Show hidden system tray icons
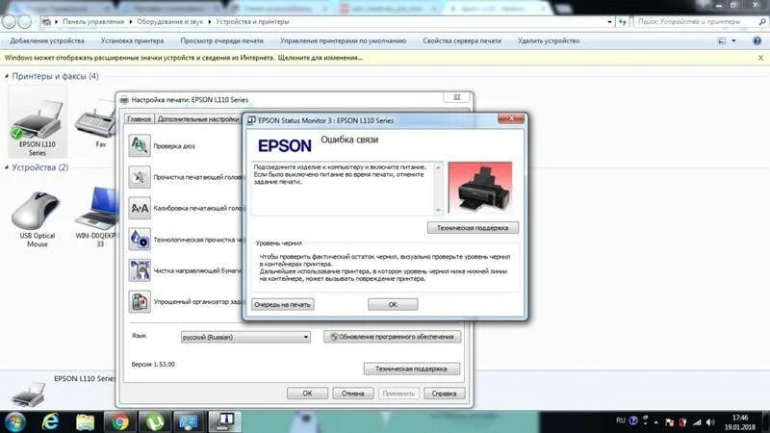This screenshot has height=433, width=770. point(656,422)
